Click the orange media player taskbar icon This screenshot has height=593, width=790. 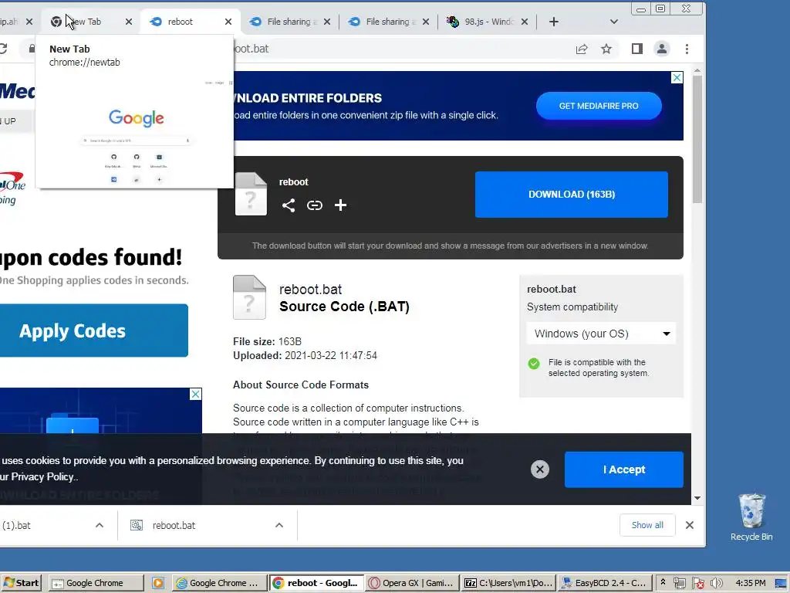click(x=158, y=583)
